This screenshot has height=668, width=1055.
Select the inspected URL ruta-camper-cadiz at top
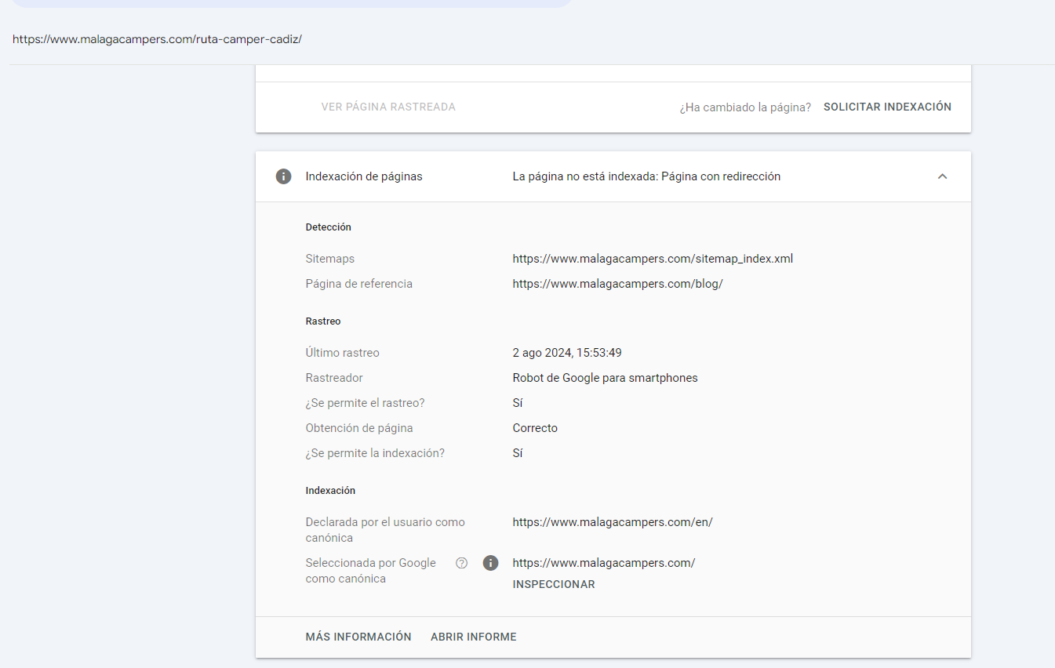point(157,39)
